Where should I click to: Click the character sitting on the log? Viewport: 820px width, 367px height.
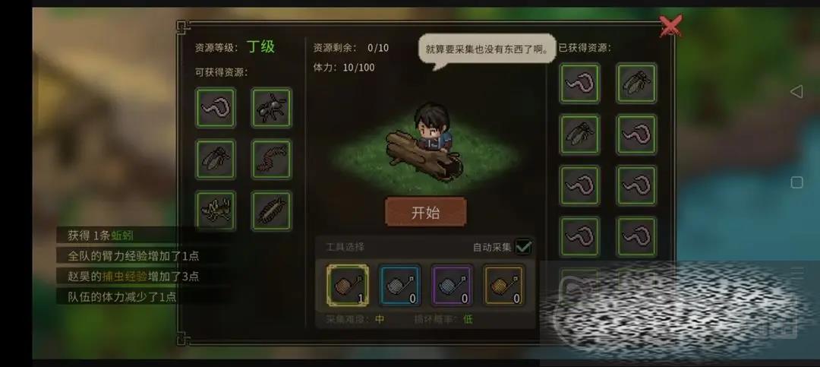432,128
